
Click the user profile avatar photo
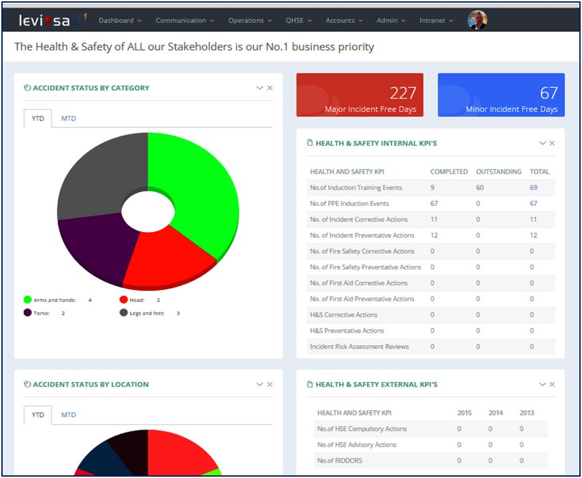[x=477, y=20]
